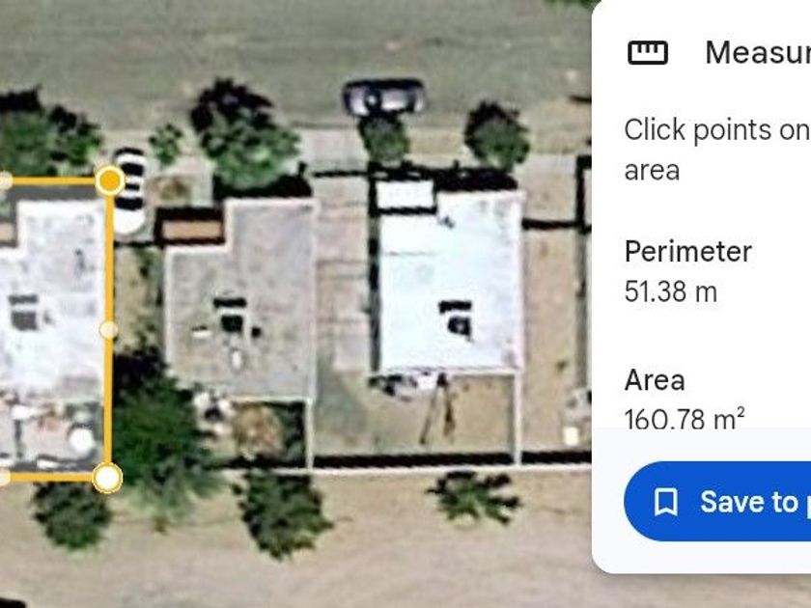Click the ruler icon beside Measure title
The height and width of the screenshot is (608, 811).
click(x=648, y=52)
